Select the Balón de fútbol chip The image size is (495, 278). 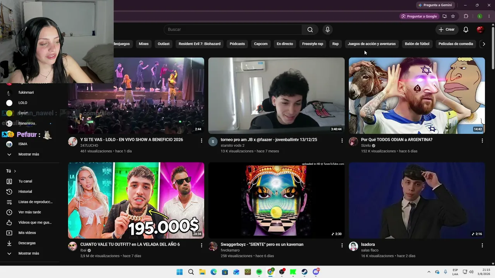coord(417,44)
